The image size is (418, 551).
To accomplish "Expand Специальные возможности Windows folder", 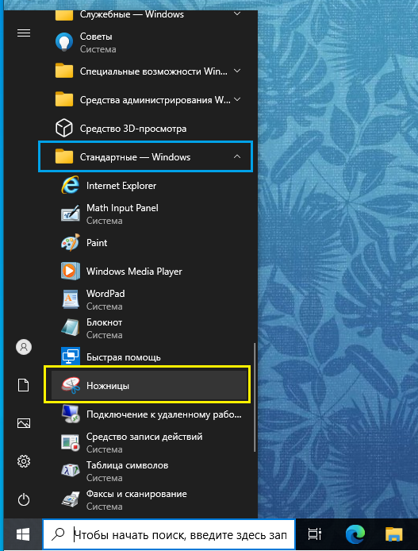I will click(x=237, y=71).
